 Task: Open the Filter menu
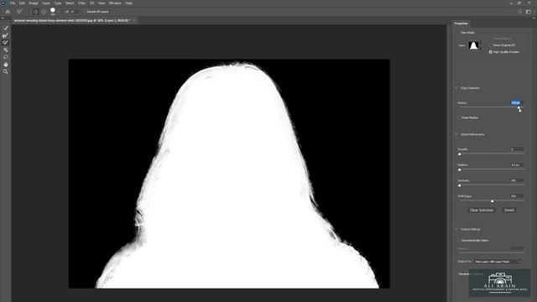pos(82,3)
